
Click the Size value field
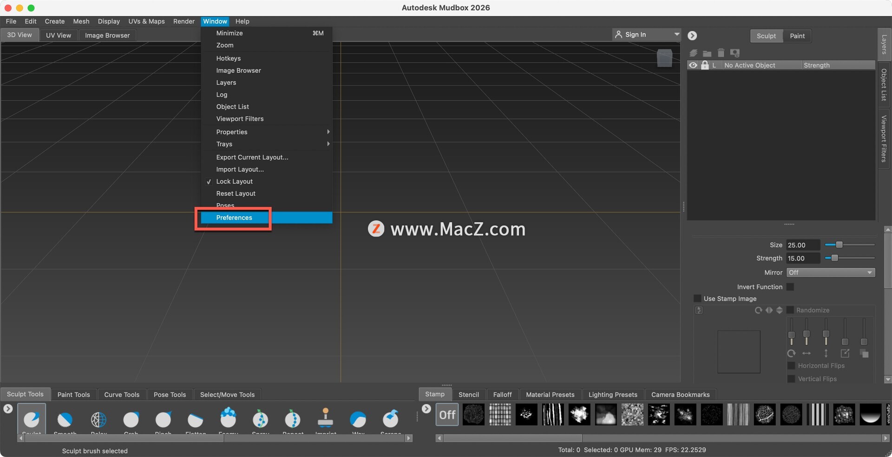(803, 245)
